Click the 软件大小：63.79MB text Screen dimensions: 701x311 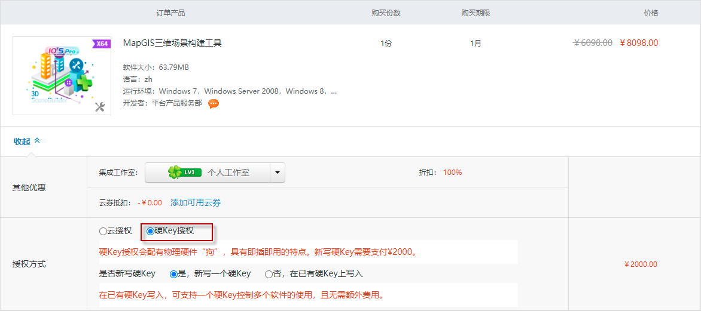pyautogui.click(x=156, y=67)
